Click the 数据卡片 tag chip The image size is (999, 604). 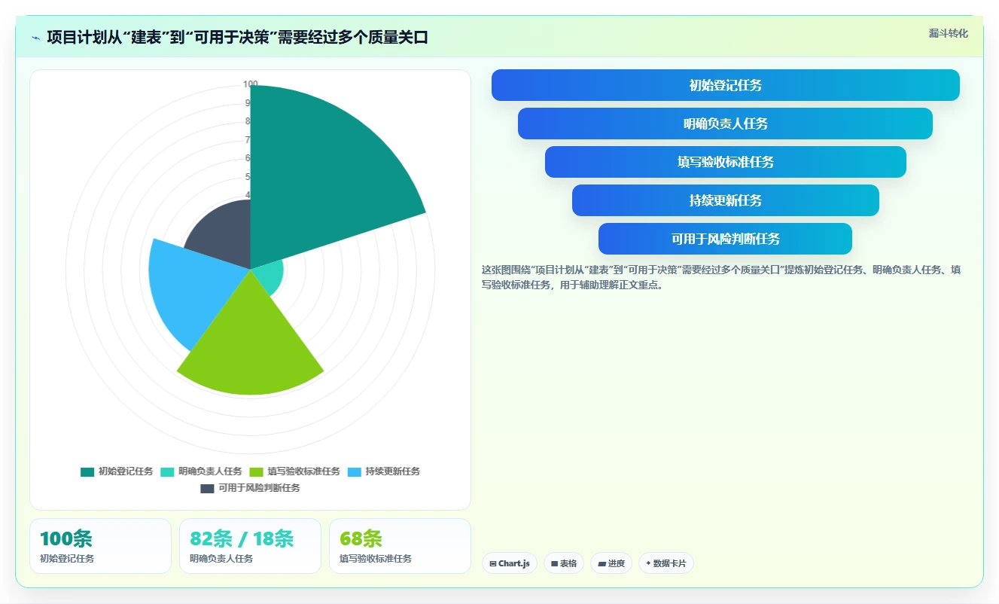click(666, 563)
